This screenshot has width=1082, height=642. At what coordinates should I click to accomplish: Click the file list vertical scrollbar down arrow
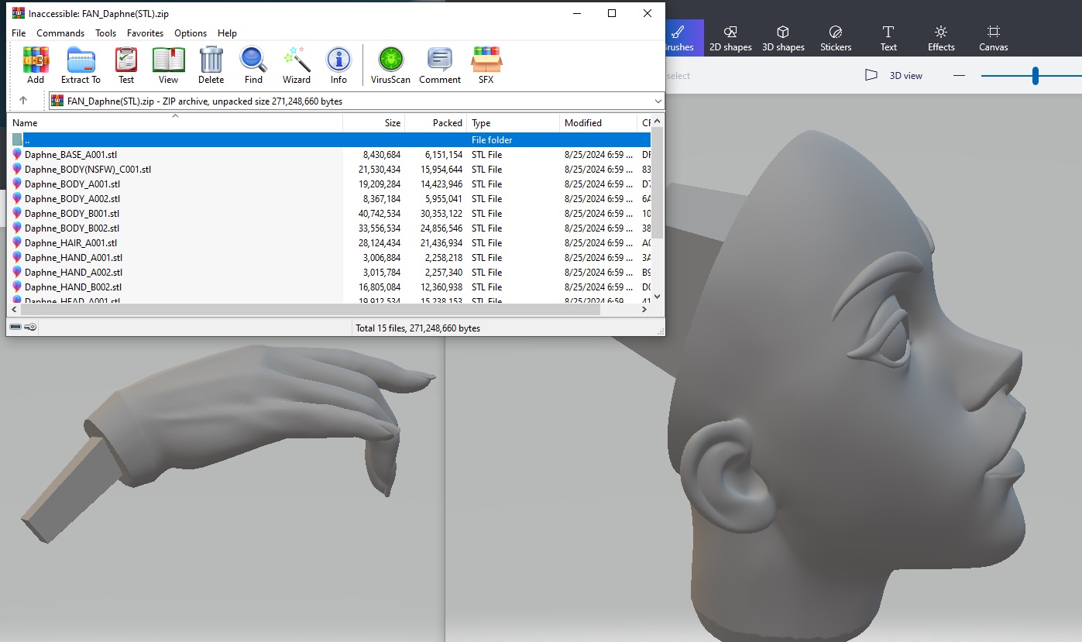coord(658,296)
